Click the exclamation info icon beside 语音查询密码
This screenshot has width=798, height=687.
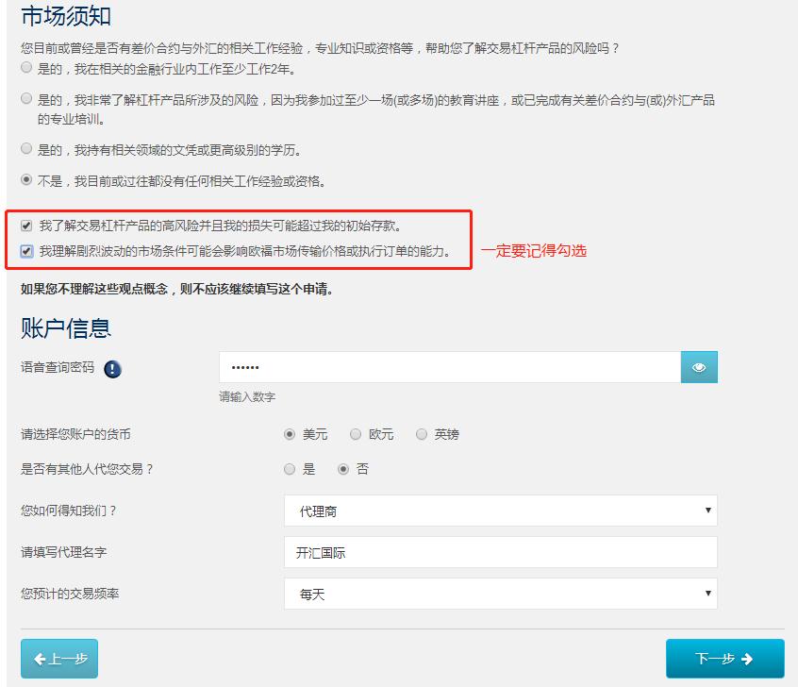[111, 368]
